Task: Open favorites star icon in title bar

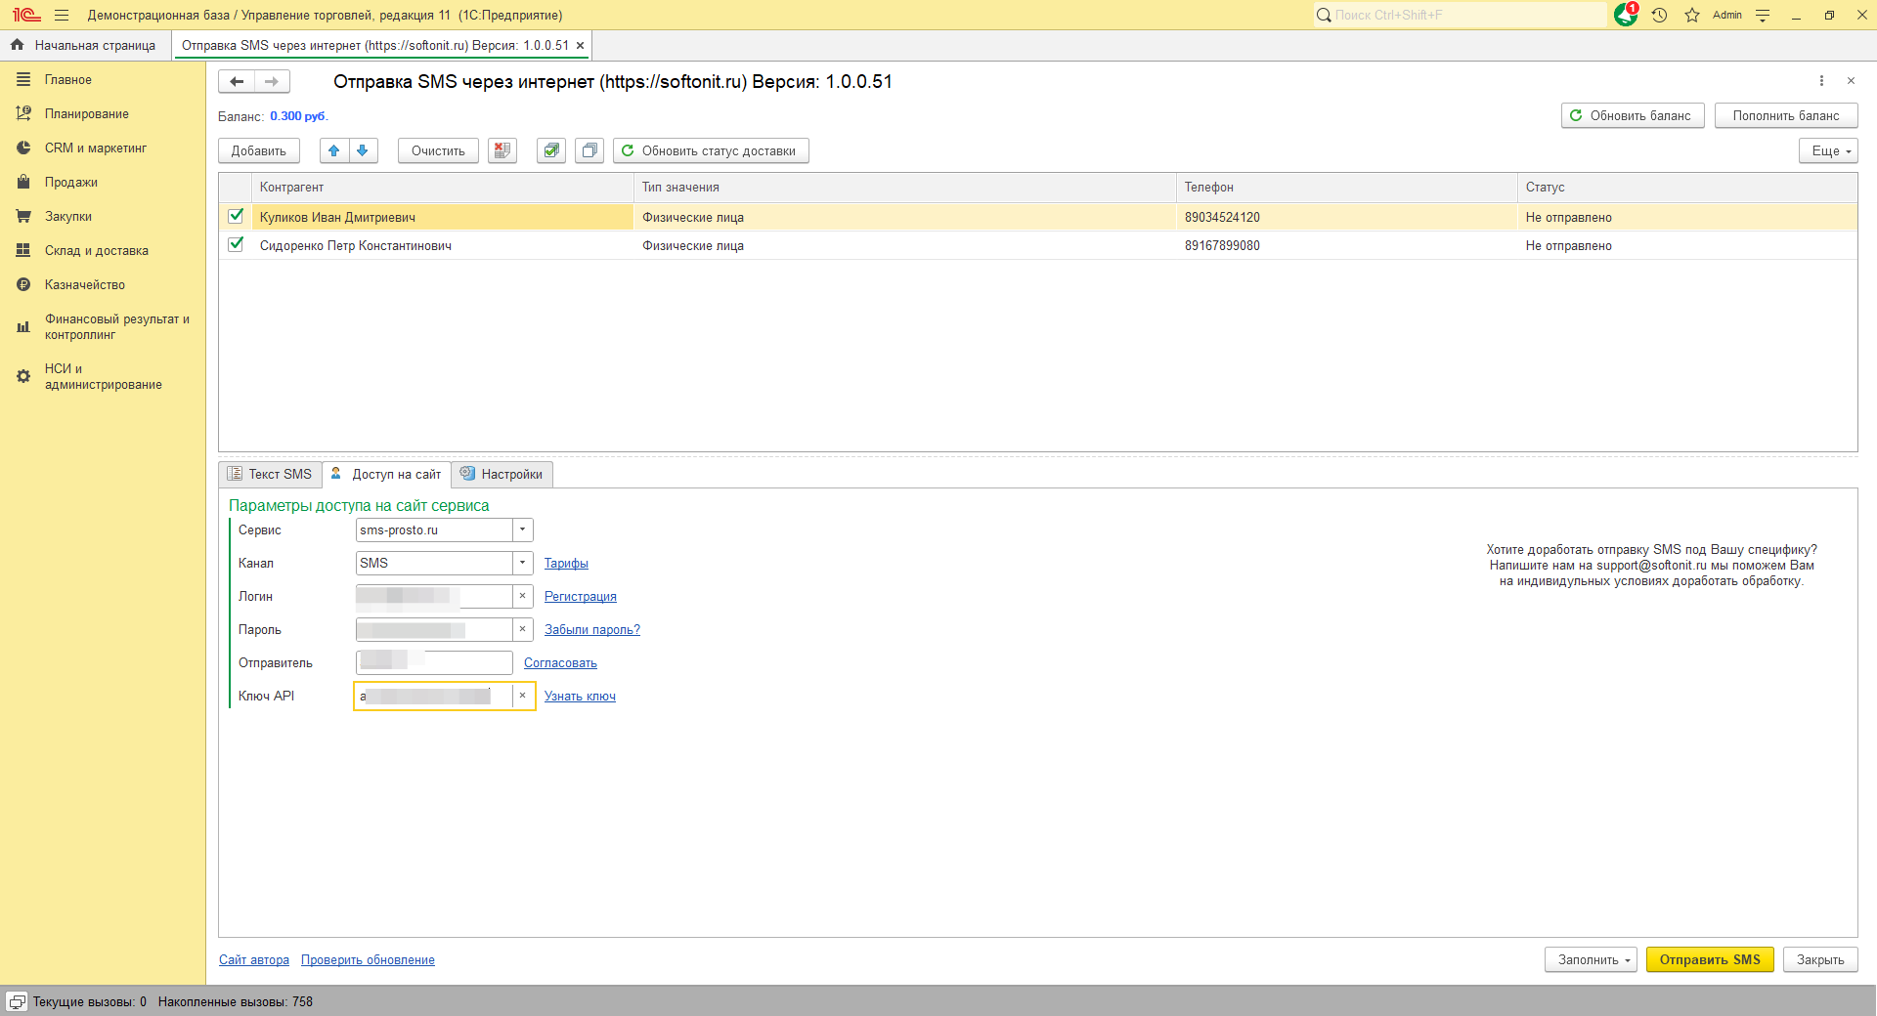Action: click(x=1692, y=15)
